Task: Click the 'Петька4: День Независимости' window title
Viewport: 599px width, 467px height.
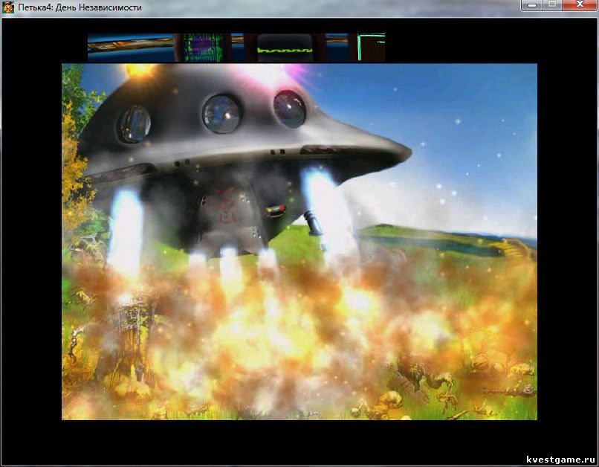Action: point(80,7)
